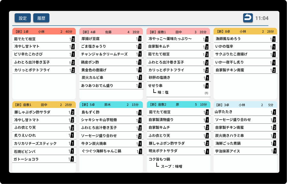
Task: Click the ガトーショコラ row
Action: [44, 159]
